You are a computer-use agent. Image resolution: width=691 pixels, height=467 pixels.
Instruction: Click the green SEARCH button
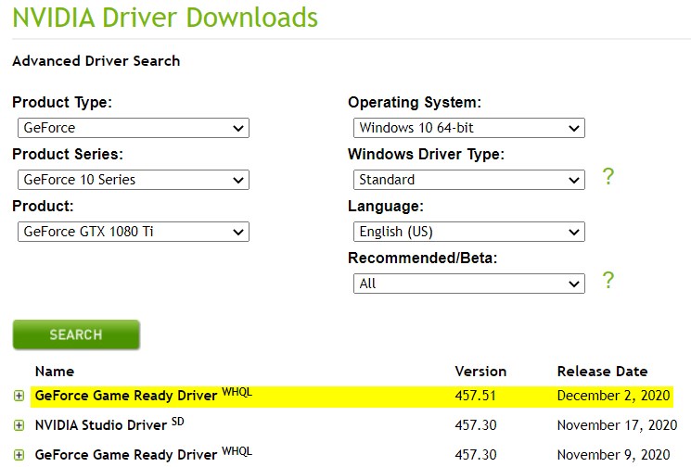(x=76, y=334)
